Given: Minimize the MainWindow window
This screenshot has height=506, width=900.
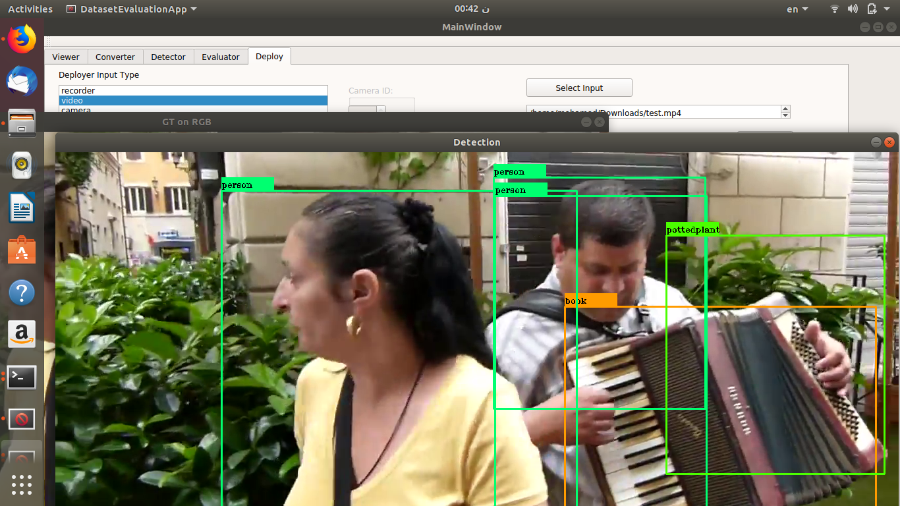Looking at the screenshot, I should coord(865,27).
